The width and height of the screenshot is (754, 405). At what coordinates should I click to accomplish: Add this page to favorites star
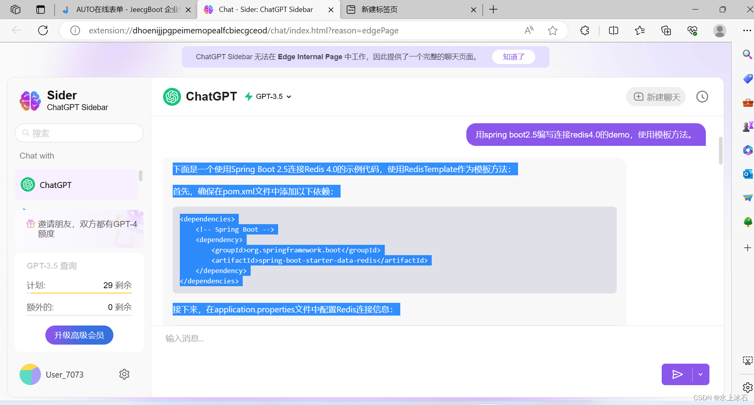pos(553,31)
